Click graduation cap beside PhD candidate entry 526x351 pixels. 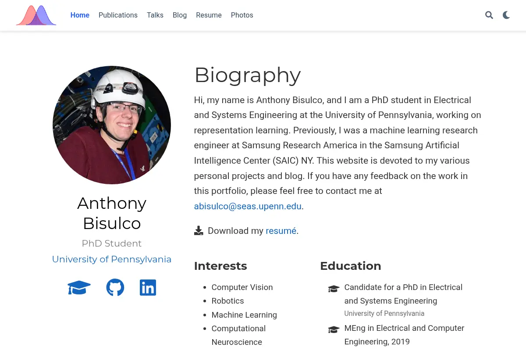[x=334, y=289]
